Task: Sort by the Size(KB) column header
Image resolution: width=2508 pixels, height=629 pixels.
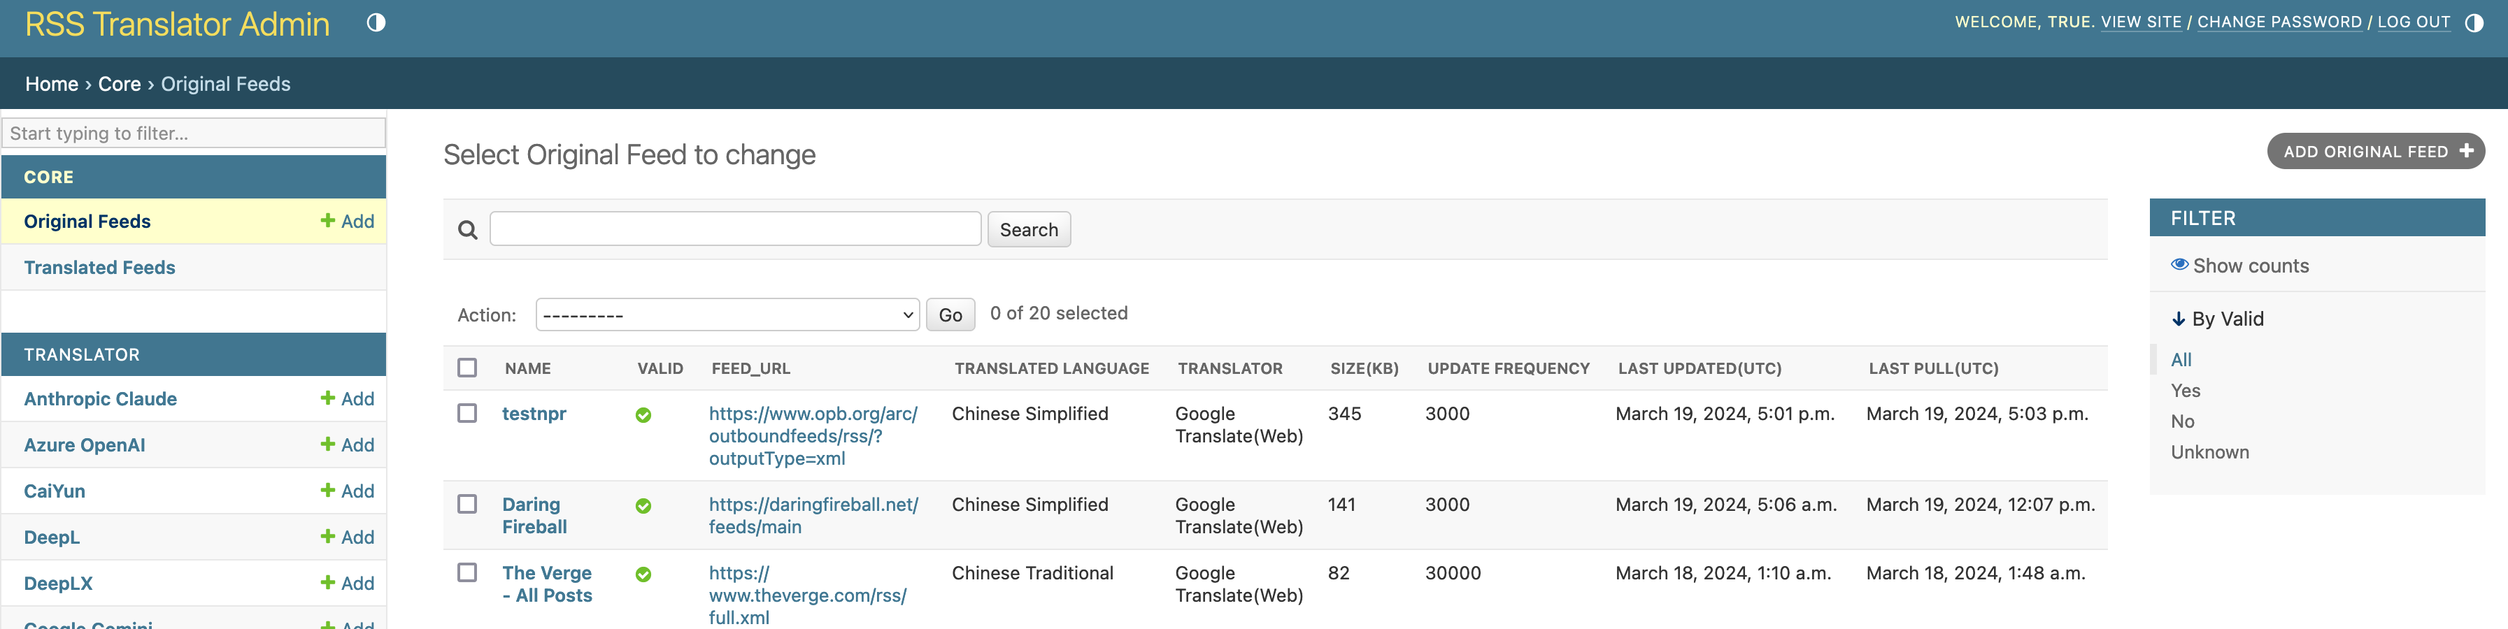Action: pos(1363,368)
